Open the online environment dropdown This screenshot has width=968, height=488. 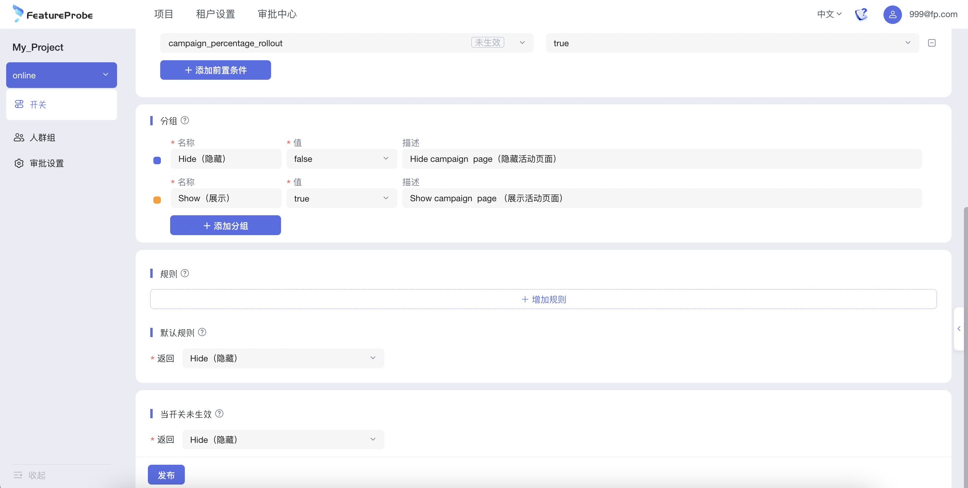pyautogui.click(x=61, y=75)
